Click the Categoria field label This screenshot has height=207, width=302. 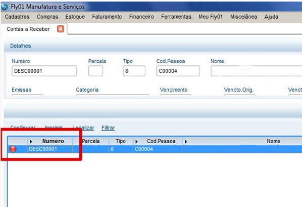pos(87,90)
